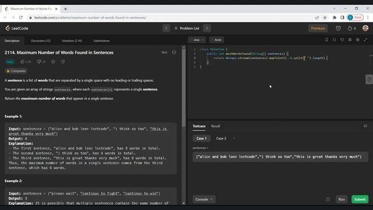Go to the next problem arrow

[207, 29]
